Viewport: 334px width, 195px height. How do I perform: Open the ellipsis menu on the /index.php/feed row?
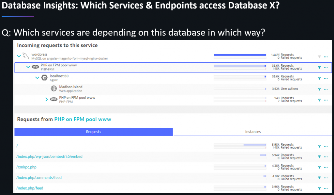point(326,188)
